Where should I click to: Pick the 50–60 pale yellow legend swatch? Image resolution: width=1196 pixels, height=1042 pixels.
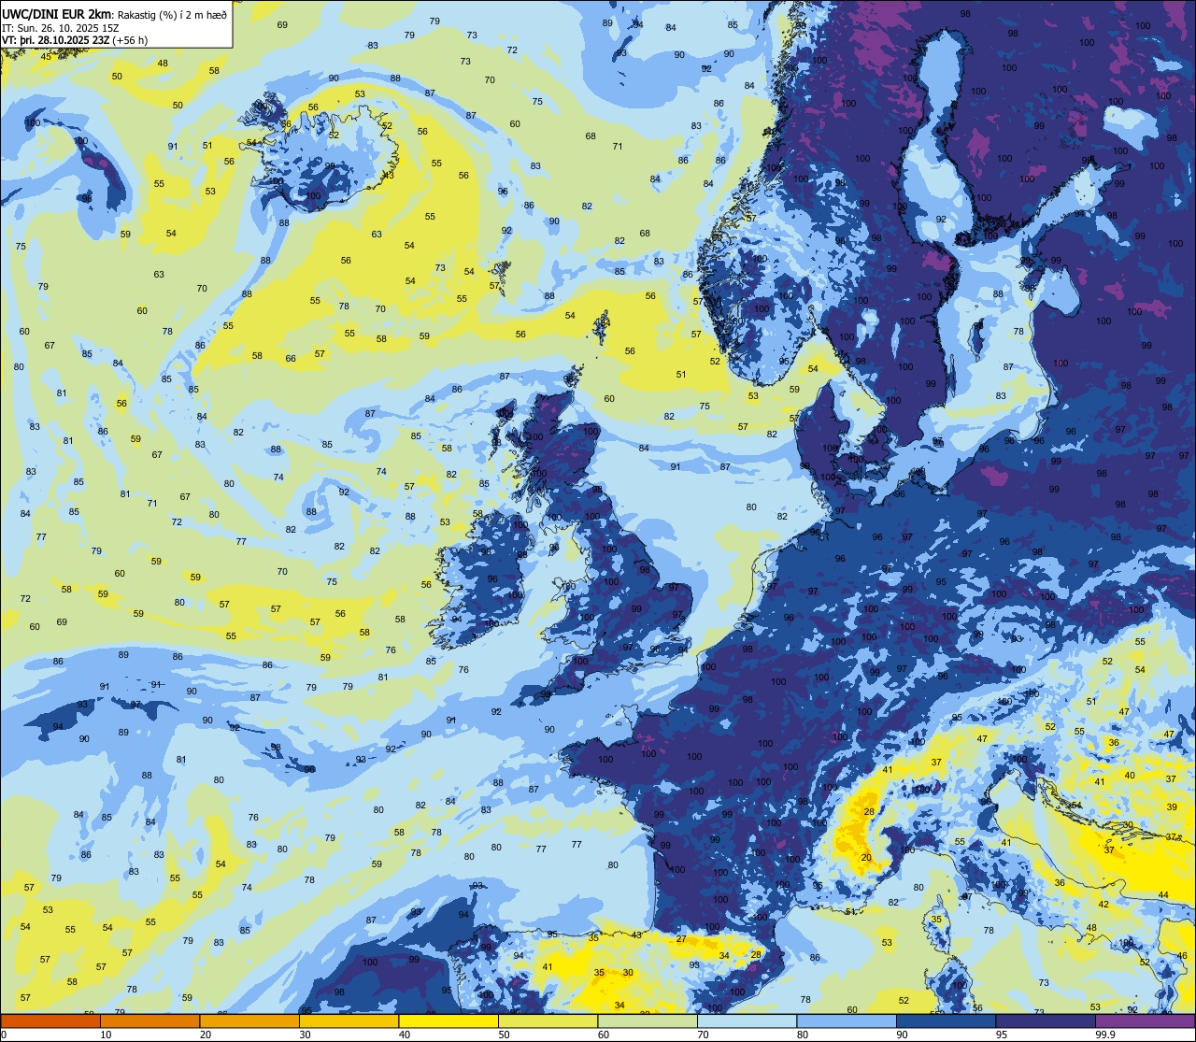point(548,1021)
